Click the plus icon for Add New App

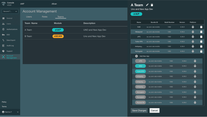click(x=136, y=56)
